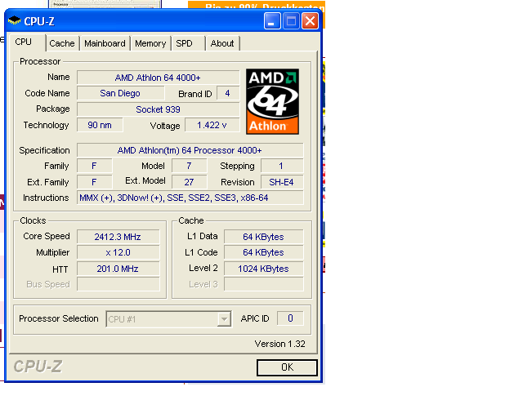Open the Mainboard tab
The image size is (523, 418).
coord(105,43)
